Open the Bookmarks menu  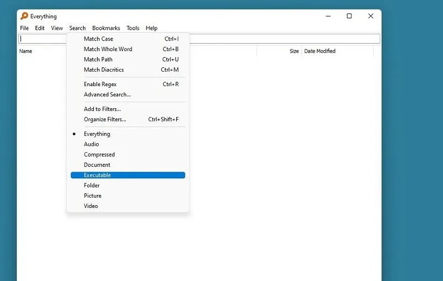106,28
